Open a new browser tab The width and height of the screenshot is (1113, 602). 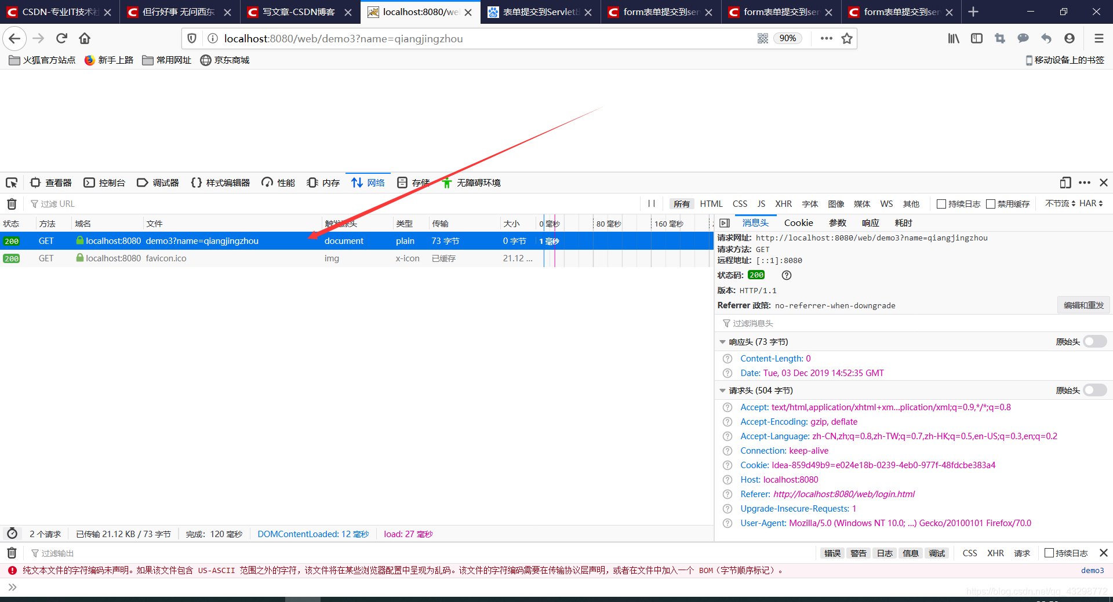(973, 12)
